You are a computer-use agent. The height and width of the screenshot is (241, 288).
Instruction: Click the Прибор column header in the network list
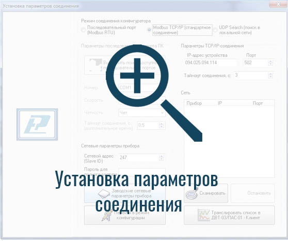point(194,103)
